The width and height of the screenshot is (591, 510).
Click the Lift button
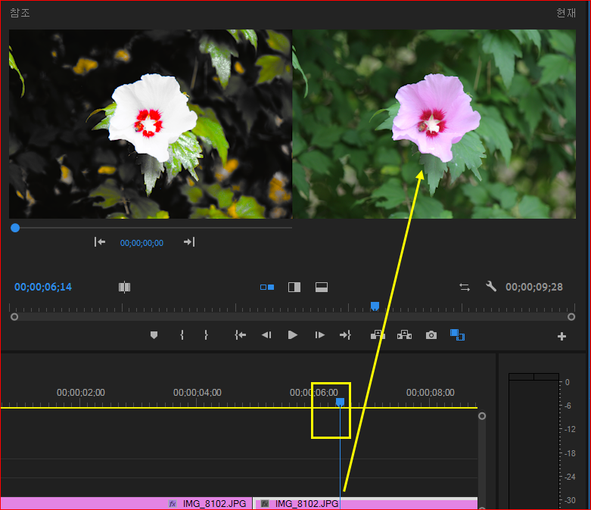point(378,335)
